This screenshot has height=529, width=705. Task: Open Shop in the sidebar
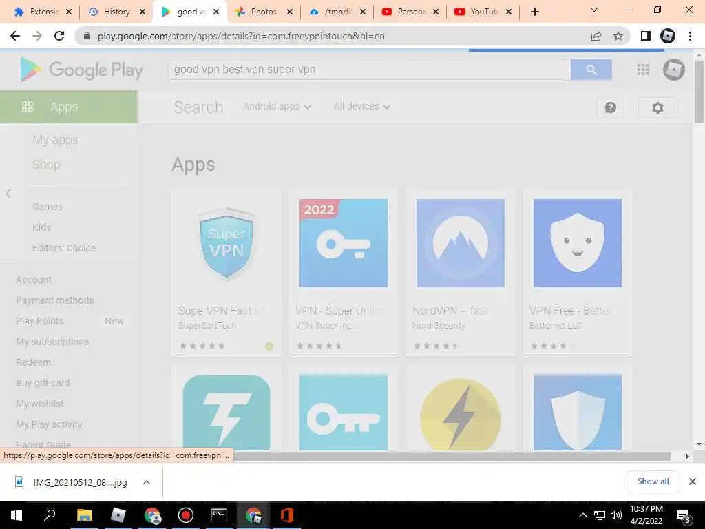(x=46, y=164)
